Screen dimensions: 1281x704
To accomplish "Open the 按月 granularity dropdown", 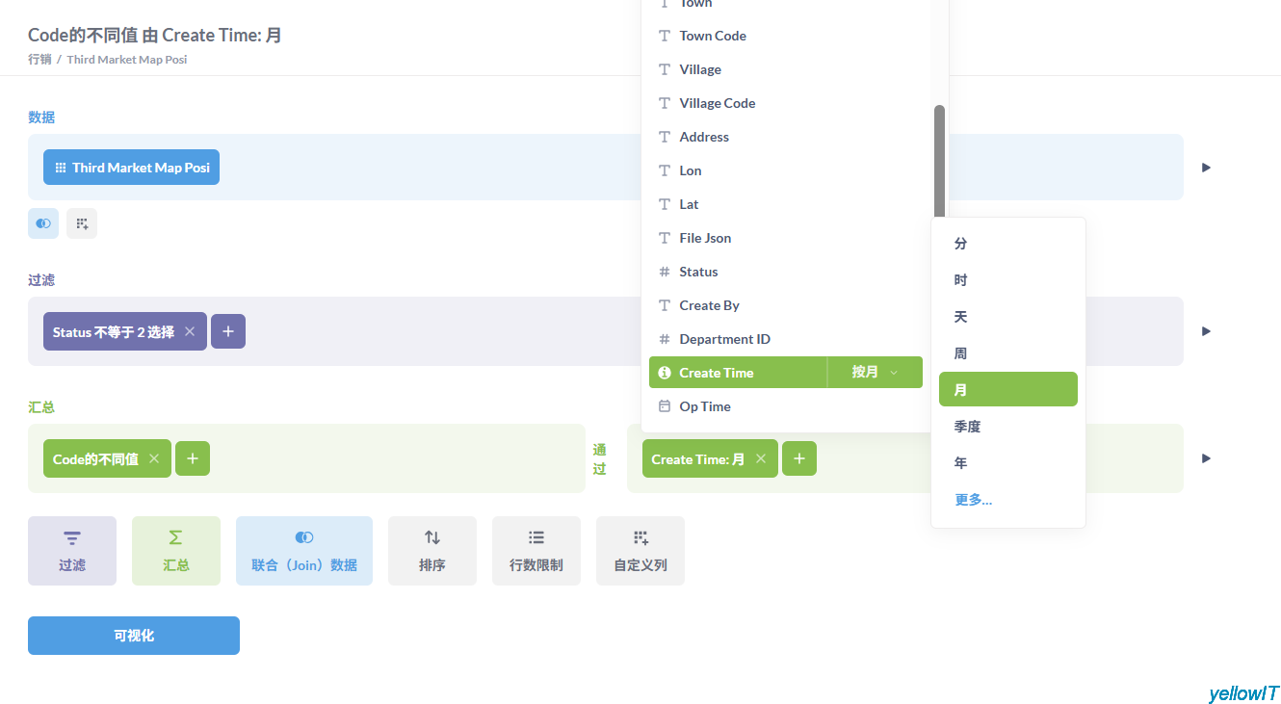I will pos(875,373).
